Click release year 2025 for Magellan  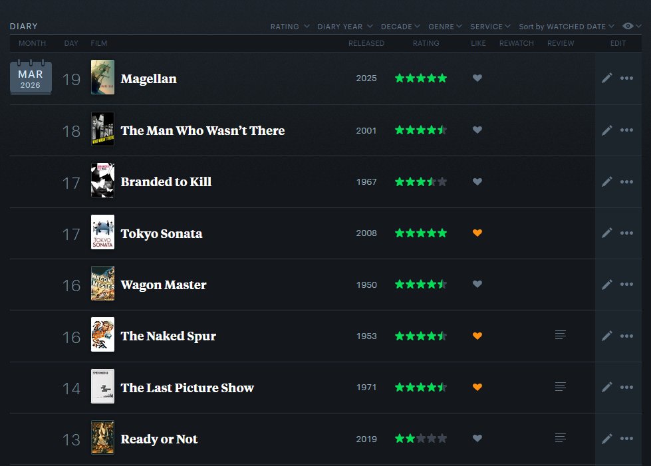click(x=366, y=78)
